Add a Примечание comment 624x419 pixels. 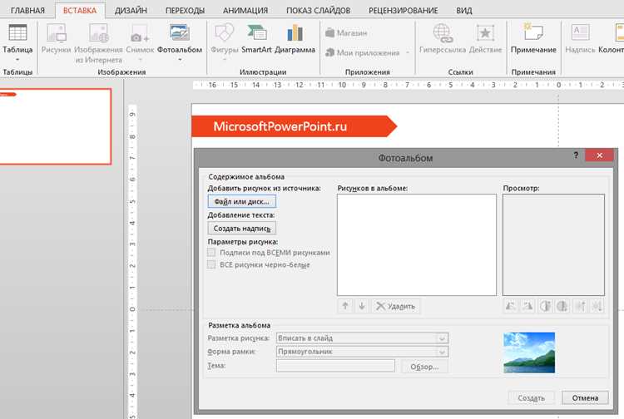[x=533, y=38]
